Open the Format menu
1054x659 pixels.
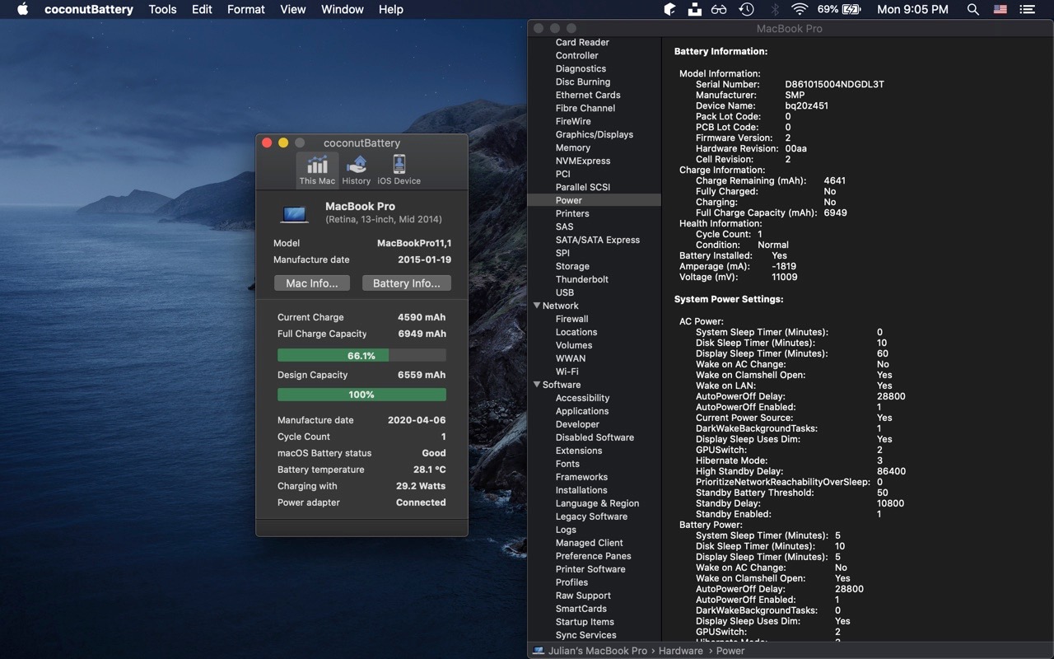(245, 10)
